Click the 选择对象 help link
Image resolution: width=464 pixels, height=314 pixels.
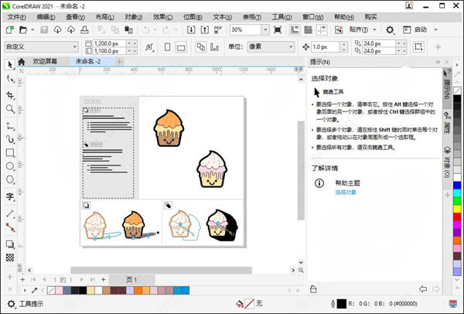tap(346, 192)
